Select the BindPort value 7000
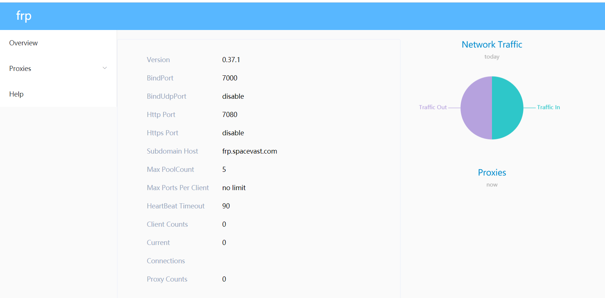This screenshot has width=605, height=298. pos(230,78)
